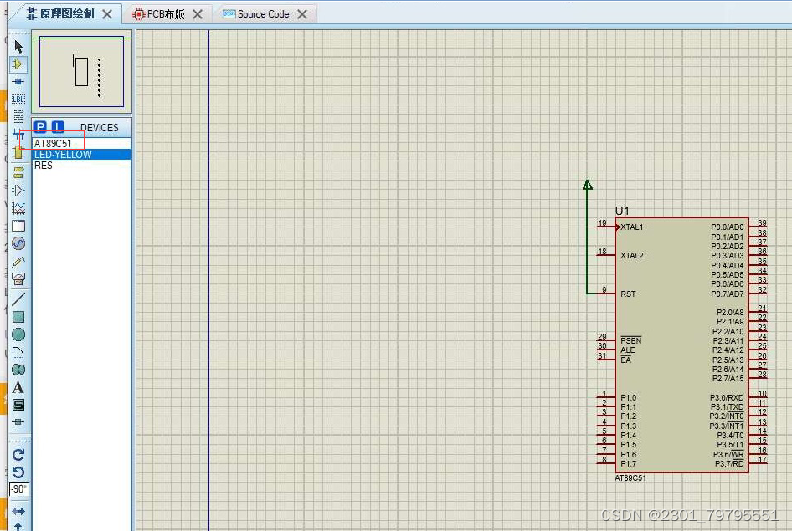The width and height of the screenshot is (792, 531).
Task: Click the P3.0/RXD pin label
Action: [x=727, y=397]
